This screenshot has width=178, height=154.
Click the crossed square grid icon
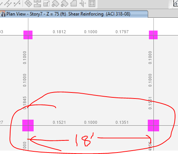92,3
